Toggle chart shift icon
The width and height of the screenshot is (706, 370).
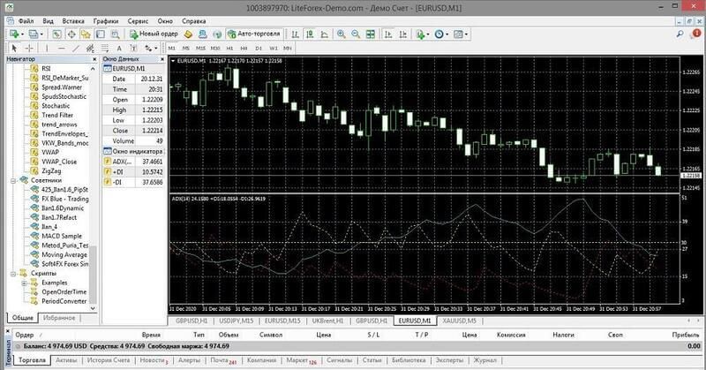click(403, 34)
